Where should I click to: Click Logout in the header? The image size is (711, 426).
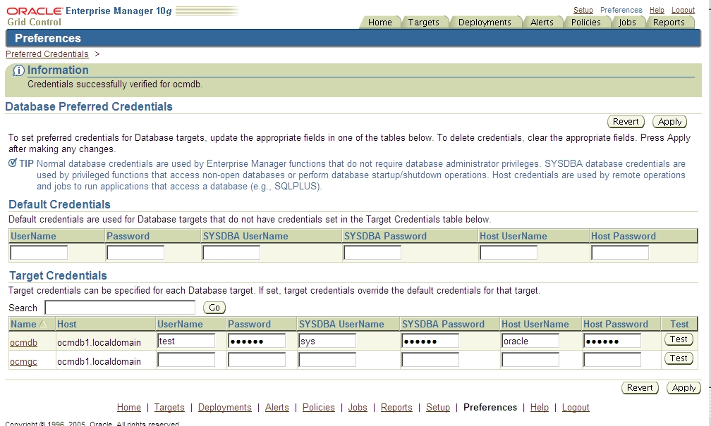click(x=683, y=10)
